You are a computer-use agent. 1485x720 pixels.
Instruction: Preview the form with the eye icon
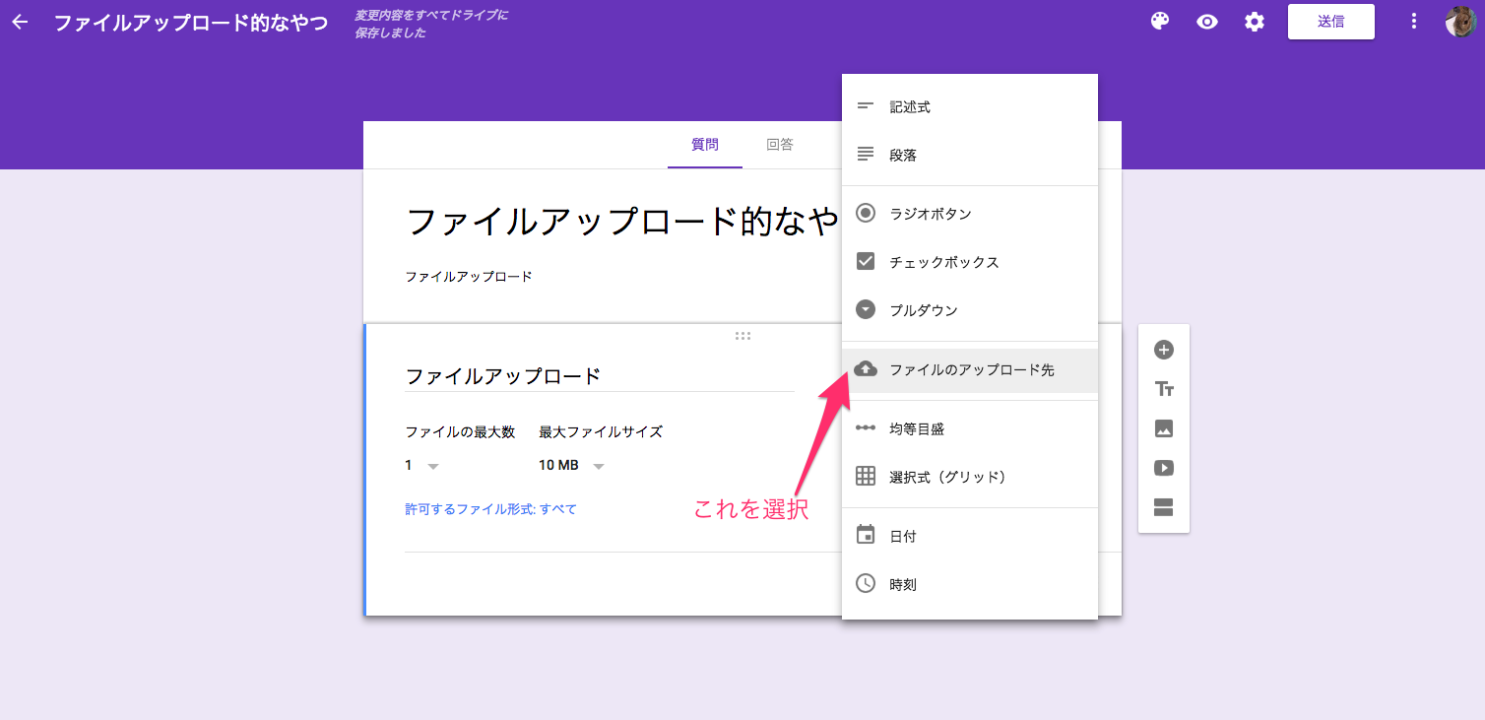pos(1206,21)
